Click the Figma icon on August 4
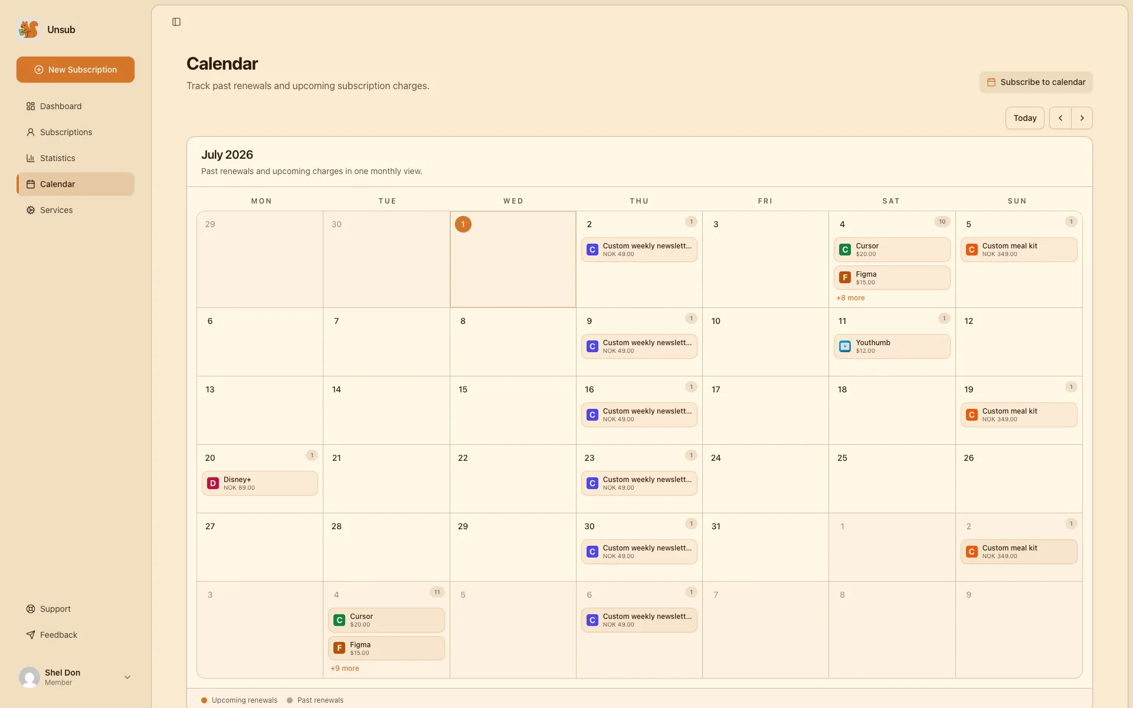The height and width of the screenshot is (708, 1133). [x=339, y=648]
